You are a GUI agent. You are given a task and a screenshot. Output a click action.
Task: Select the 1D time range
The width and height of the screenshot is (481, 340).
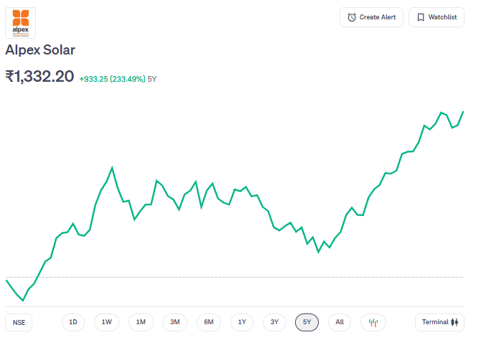coord(73,322)
